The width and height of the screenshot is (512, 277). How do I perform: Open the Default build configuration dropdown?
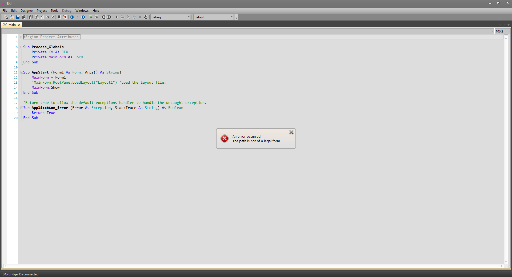[213, 17]
